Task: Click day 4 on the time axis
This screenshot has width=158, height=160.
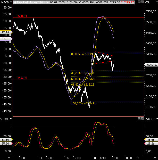Action: pyautogui.click(x=41, y=158)
